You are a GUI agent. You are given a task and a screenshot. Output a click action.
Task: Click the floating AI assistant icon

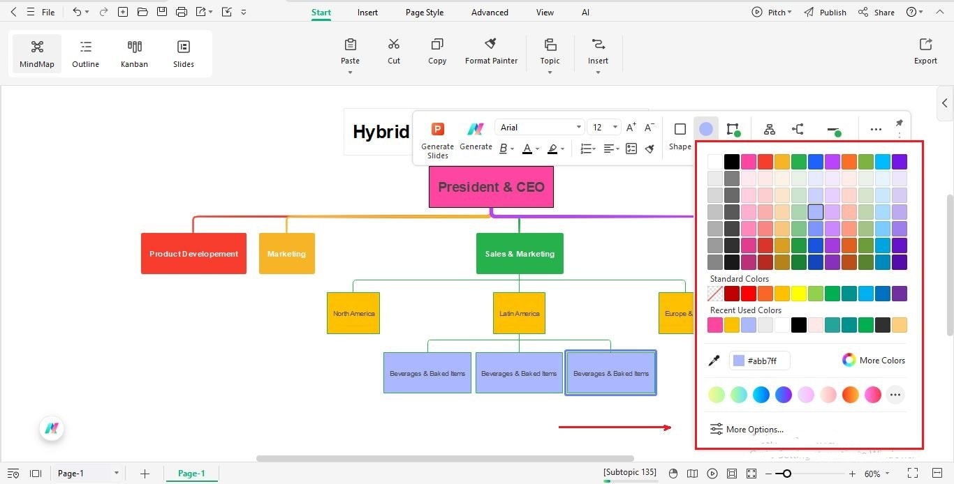click(x=52, y=428)
